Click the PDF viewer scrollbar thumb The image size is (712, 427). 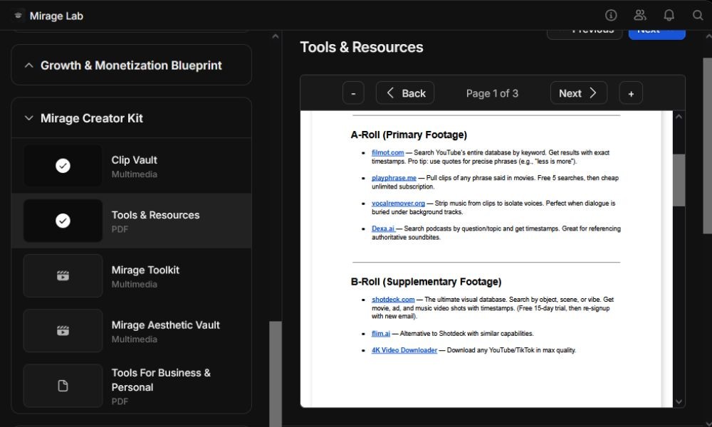pyautogui.click(x=679, y=180)
